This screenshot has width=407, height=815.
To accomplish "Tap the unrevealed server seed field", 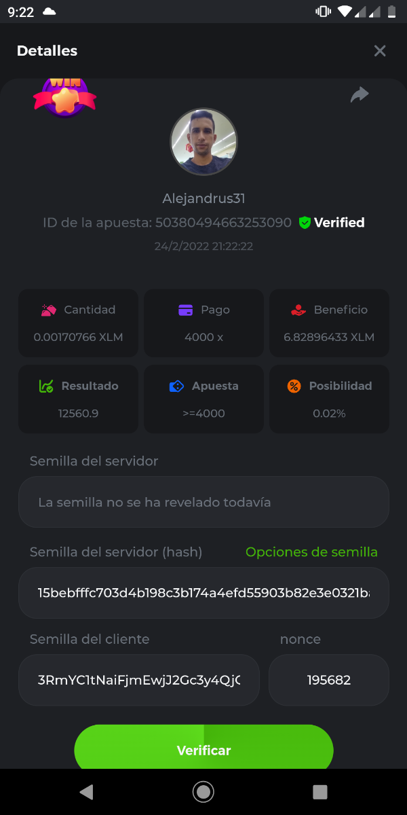I will [x=203, y=503].
